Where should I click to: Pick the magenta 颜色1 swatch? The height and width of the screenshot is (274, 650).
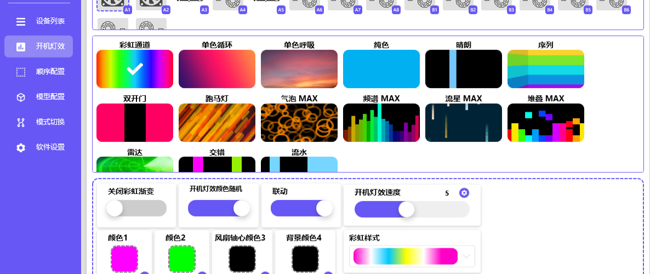click(124, 259)
